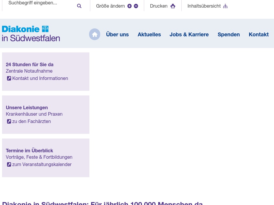Click the Diakonie in Südwestfalen logo
The height and width of the screenshot is (205, 274).
tap(31, 33)
